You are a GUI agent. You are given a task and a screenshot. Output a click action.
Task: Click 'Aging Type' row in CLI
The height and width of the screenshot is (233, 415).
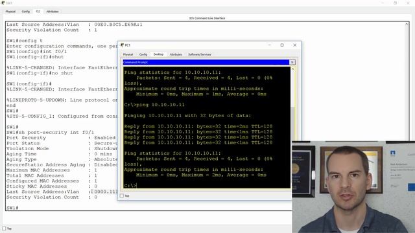62,159
